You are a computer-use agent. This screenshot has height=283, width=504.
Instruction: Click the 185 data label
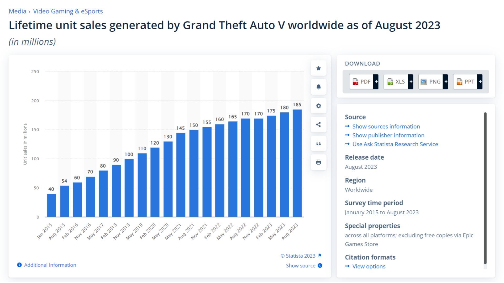point(297,105)
